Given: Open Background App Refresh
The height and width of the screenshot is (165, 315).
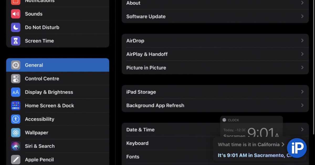Looking at the screenshot, I should click(x=215, y=105).
